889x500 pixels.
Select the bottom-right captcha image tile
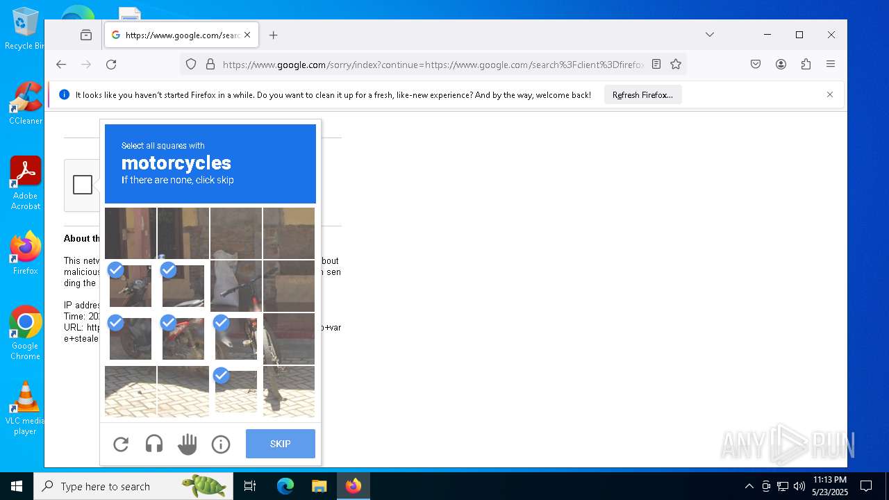click(x=289, y=392)
